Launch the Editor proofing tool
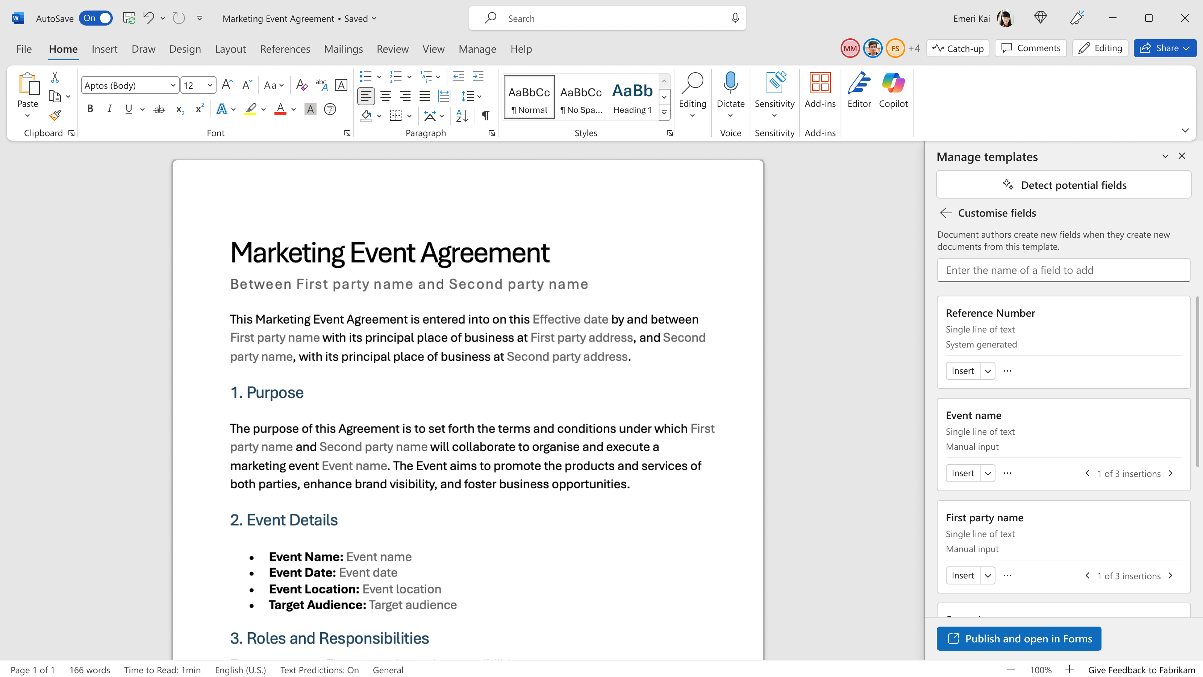Screen dimensions: 1203x677 coord(859,91)
